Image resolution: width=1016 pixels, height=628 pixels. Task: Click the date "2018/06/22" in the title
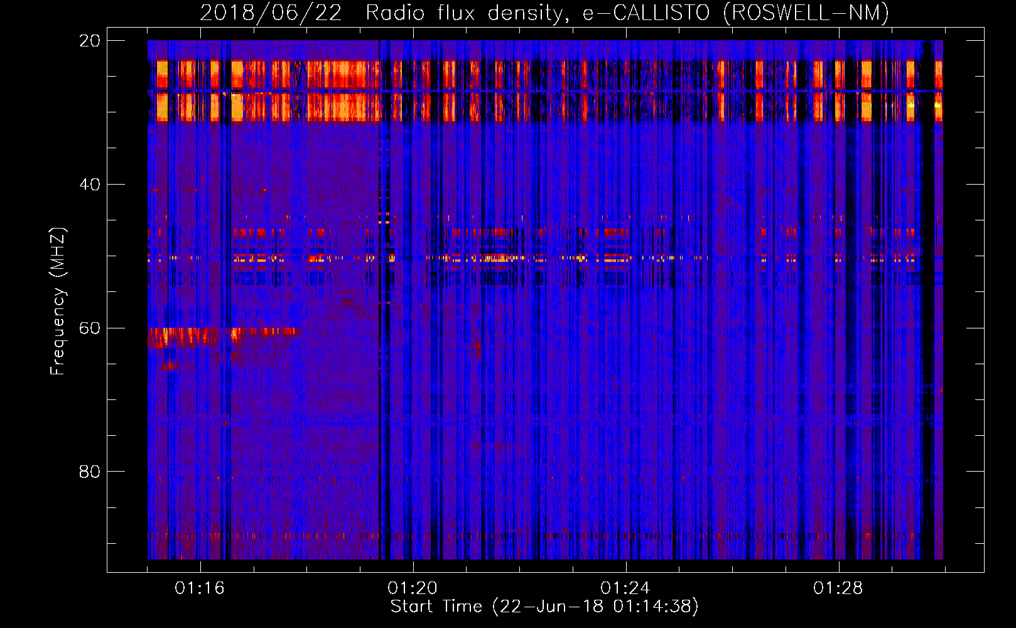click(271, 13)
